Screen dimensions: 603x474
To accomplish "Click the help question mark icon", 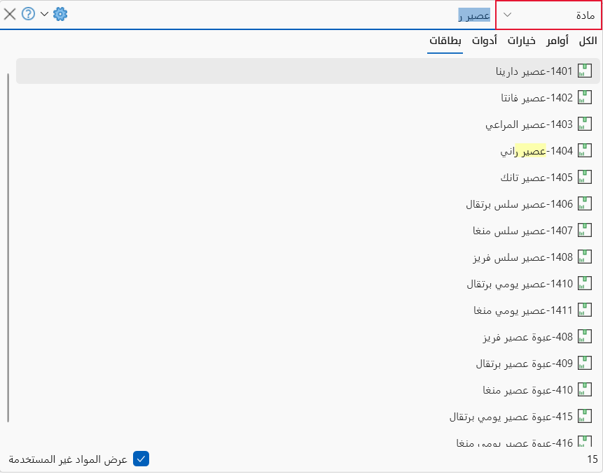I will (28, 14).
